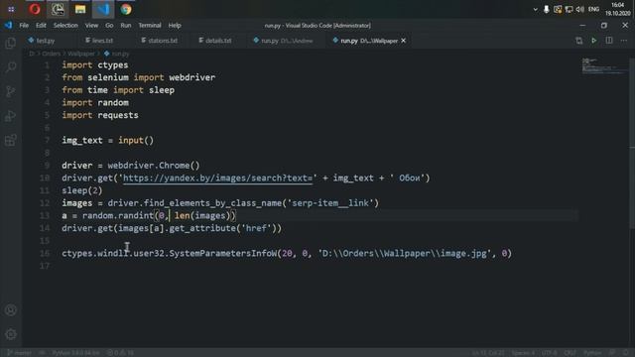Open the Terminal menu
635x357 pixels.
click(x=150, y=25)
